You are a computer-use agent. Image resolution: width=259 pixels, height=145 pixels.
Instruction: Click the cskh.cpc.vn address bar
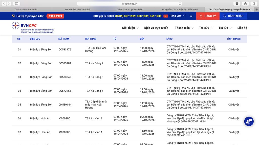click(x=129, y=4)
